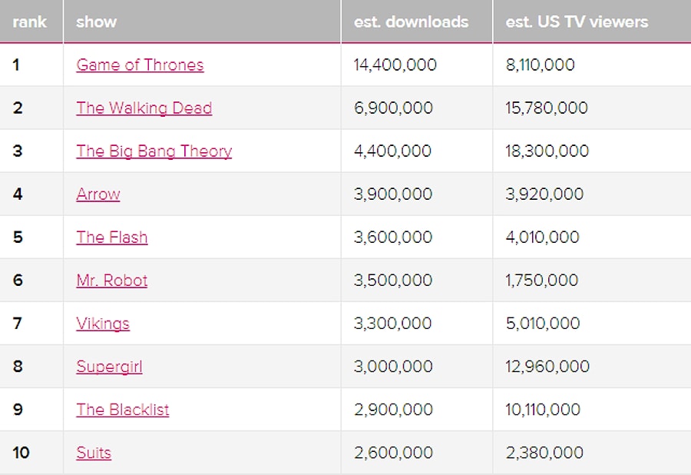Viewport: 691px width, 475px height.
Task: Click The Big Bang Theory link
Action: pos(154,151)
